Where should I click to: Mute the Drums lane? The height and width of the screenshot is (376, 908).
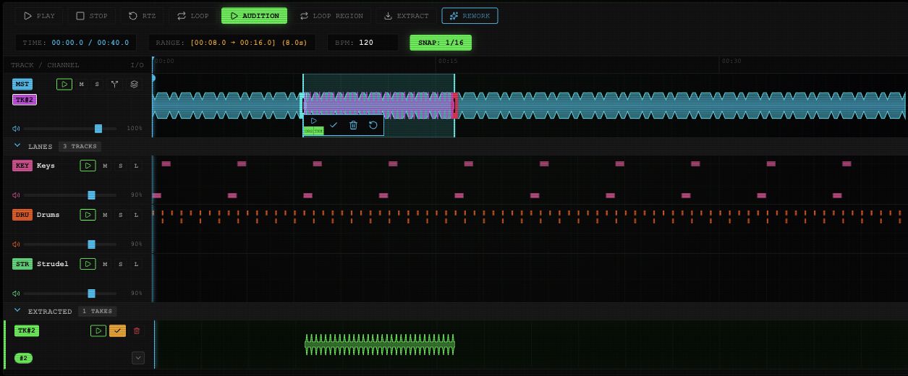click(x=105, y=215)
